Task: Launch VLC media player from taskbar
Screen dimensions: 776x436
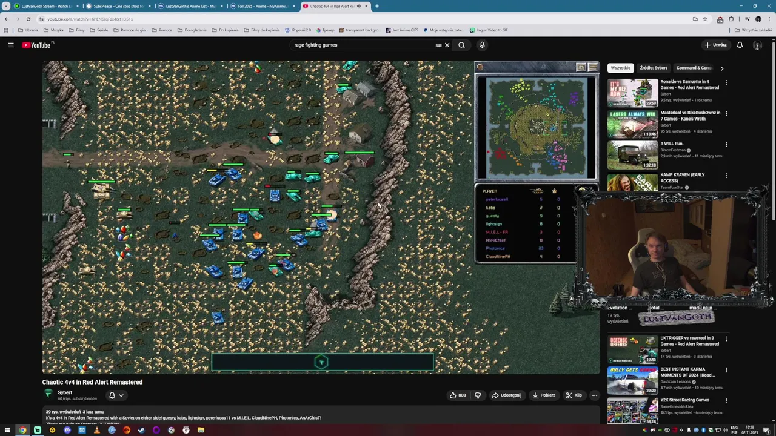Action: point(97,430)
